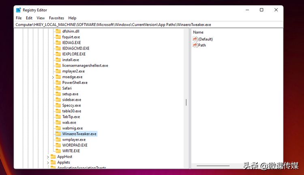The image size is (304, 175).
Task: Select the (Default) value name
Action: (206, 39)
